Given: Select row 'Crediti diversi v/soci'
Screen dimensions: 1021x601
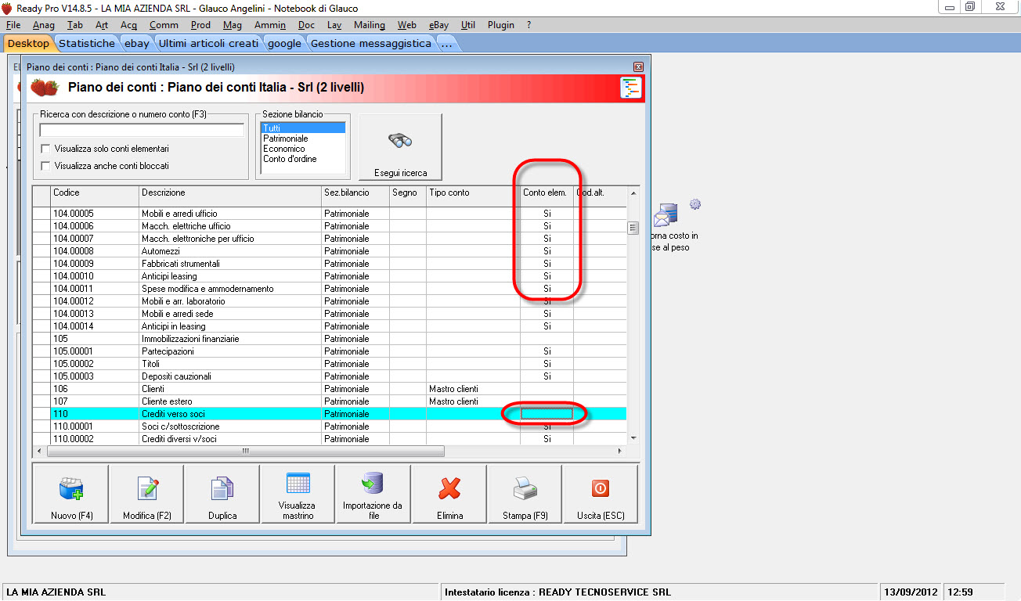Looking at the screenshot, I should click(x=329, y=439).
